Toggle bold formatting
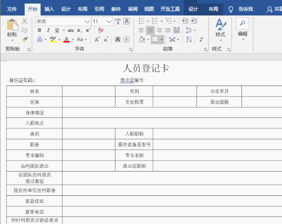 point(39,30)
